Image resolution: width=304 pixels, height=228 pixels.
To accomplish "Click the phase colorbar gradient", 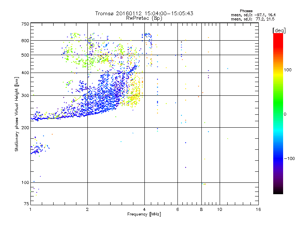I will [x=278, y=113].
